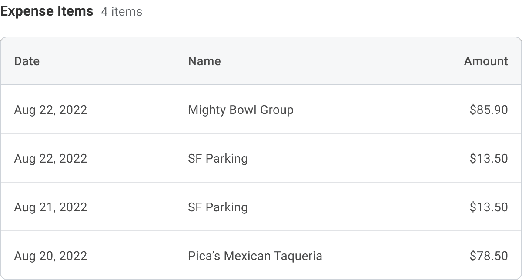This screenshot has height=280, width=522.
Task: Click the Aug 21, 2022 date cell
Action: click(x=50, y=207)
